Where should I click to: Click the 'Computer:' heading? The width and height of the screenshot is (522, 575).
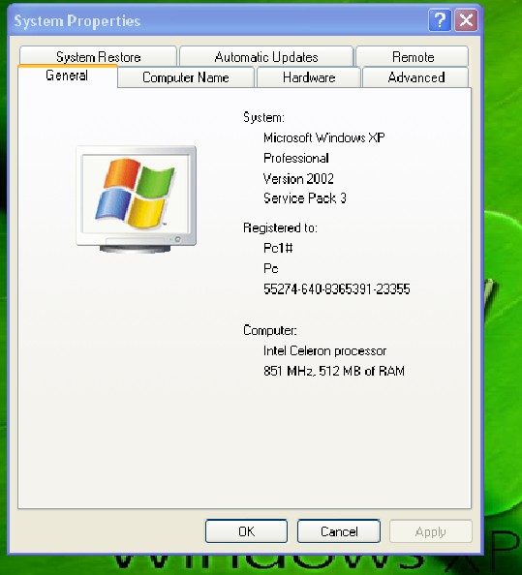[269, 330]
